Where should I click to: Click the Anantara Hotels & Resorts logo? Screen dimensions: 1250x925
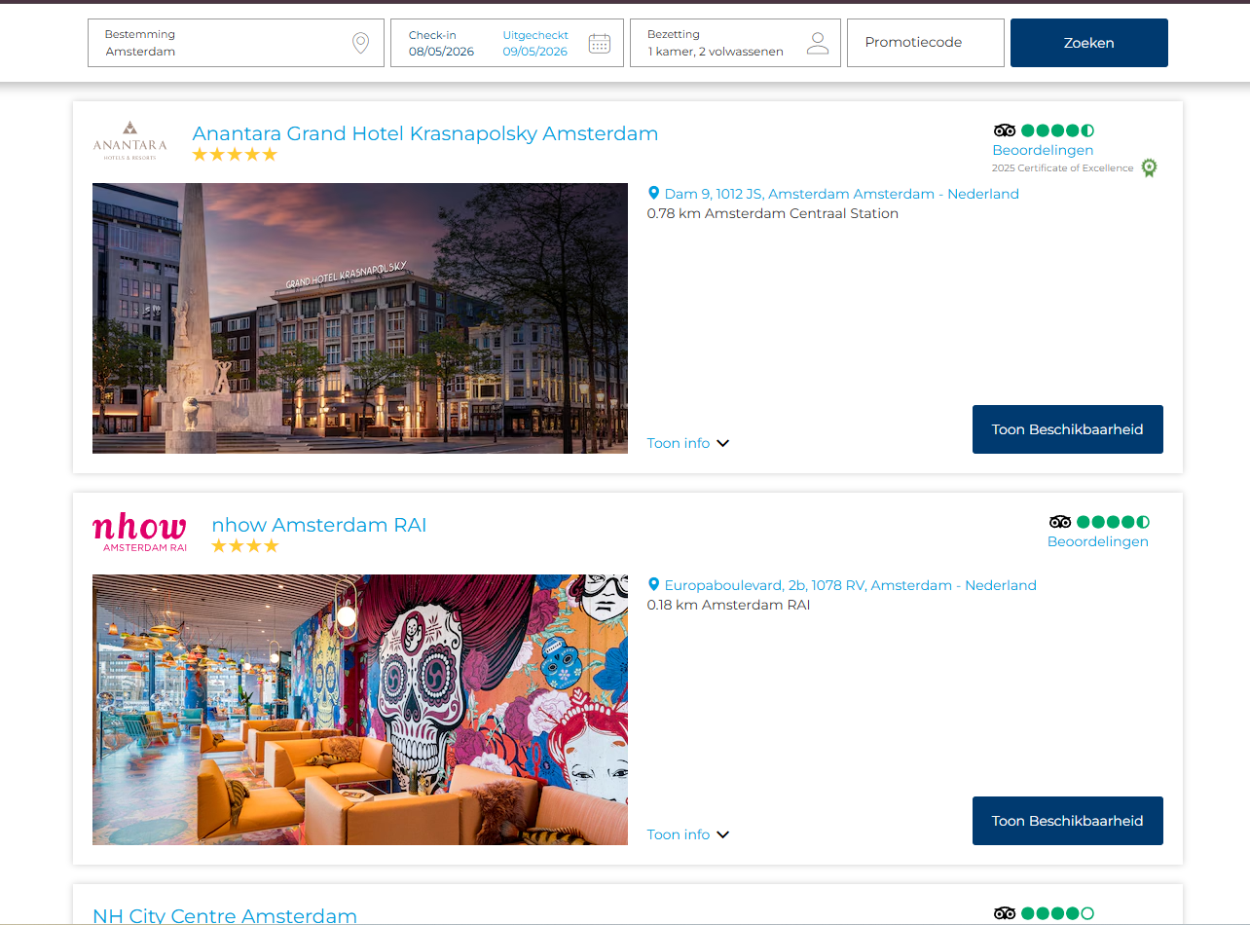coord(130,140)
